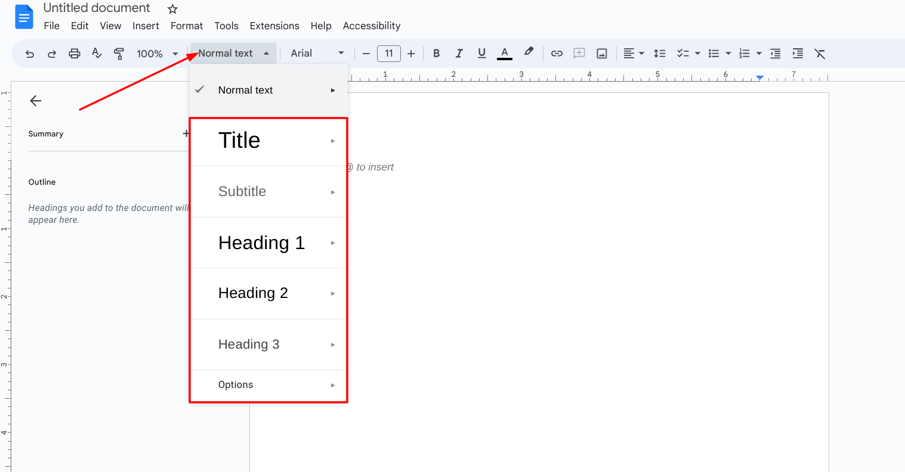Star the Untitled document

pos(172,9)
